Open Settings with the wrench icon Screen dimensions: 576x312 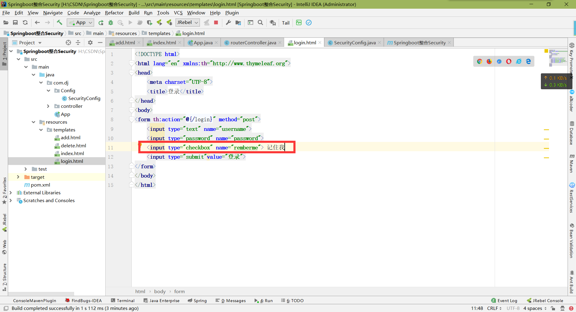tap(228, 22)
